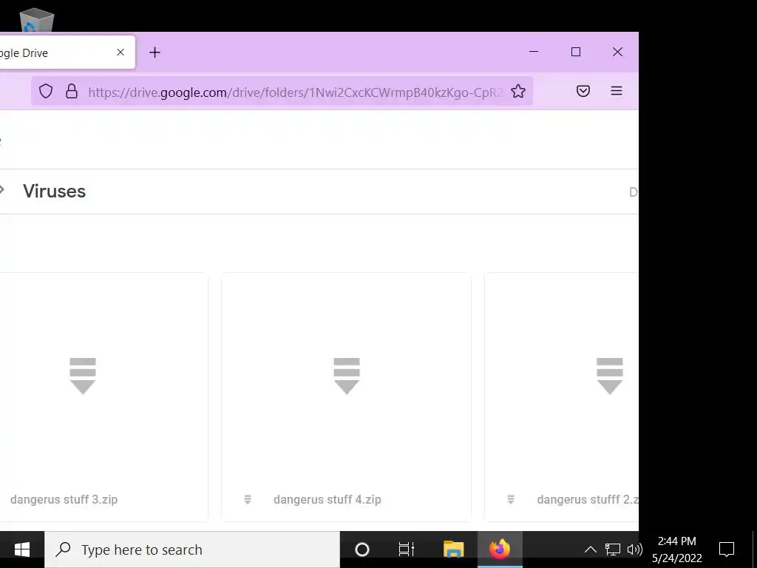
Task: Click the dangerus stufff 2 file name
Action: tap(588, 499)
